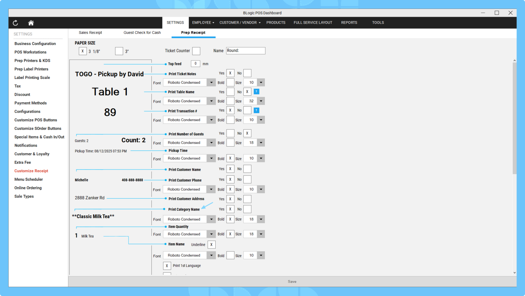The width and height of the screenshot is (525, 296).
Task: Open Extra Fee settings
Action: (x=23, y=162)
